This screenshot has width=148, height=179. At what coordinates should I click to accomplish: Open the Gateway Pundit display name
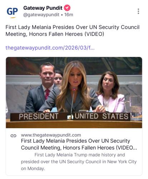(43, 8)
